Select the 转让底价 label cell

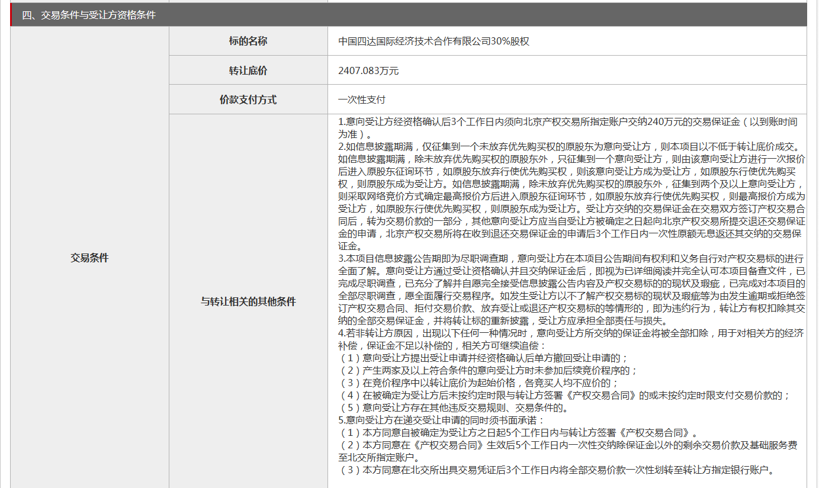coord(248,70)
